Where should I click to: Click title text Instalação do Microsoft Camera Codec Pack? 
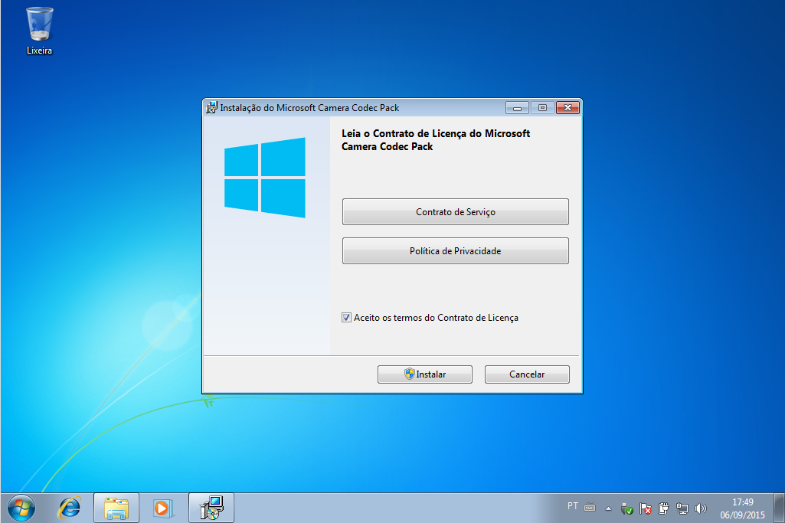[309, 108]
